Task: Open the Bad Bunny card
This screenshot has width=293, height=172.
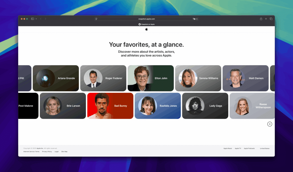Action: [x=110, y=106]
